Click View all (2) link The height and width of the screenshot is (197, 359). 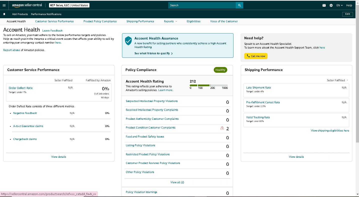pyautogui.click(x=177, y=182)
